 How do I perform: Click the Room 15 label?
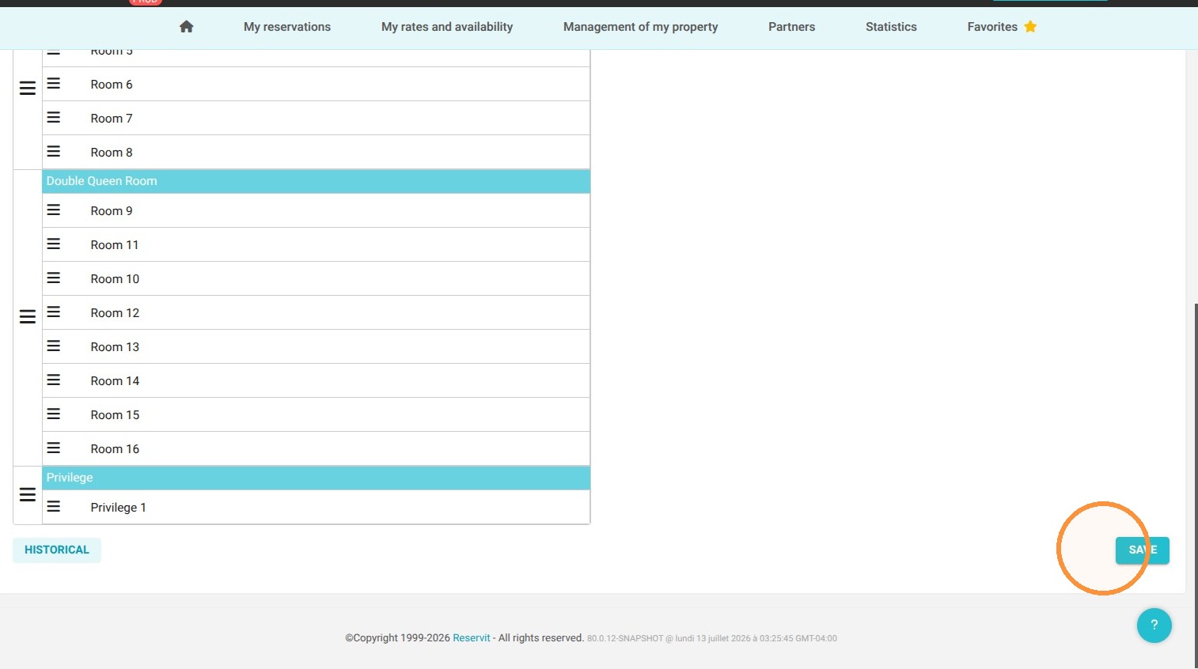pyautogui.click(x=115, y=415)
